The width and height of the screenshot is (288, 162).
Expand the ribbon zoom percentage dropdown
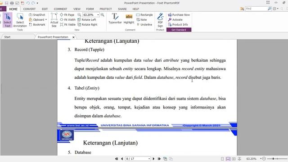pyautogui.click(x=98, y=15)
